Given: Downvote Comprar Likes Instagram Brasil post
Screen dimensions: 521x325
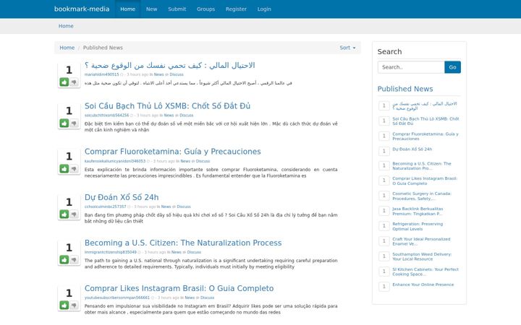Looking at the screenshot, I should (x=74, y=305).
